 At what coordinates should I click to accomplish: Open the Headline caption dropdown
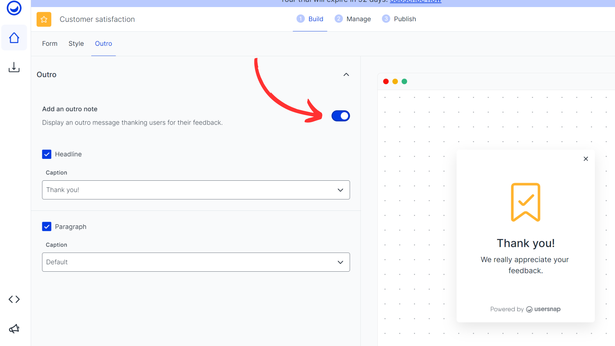(196, 190)
